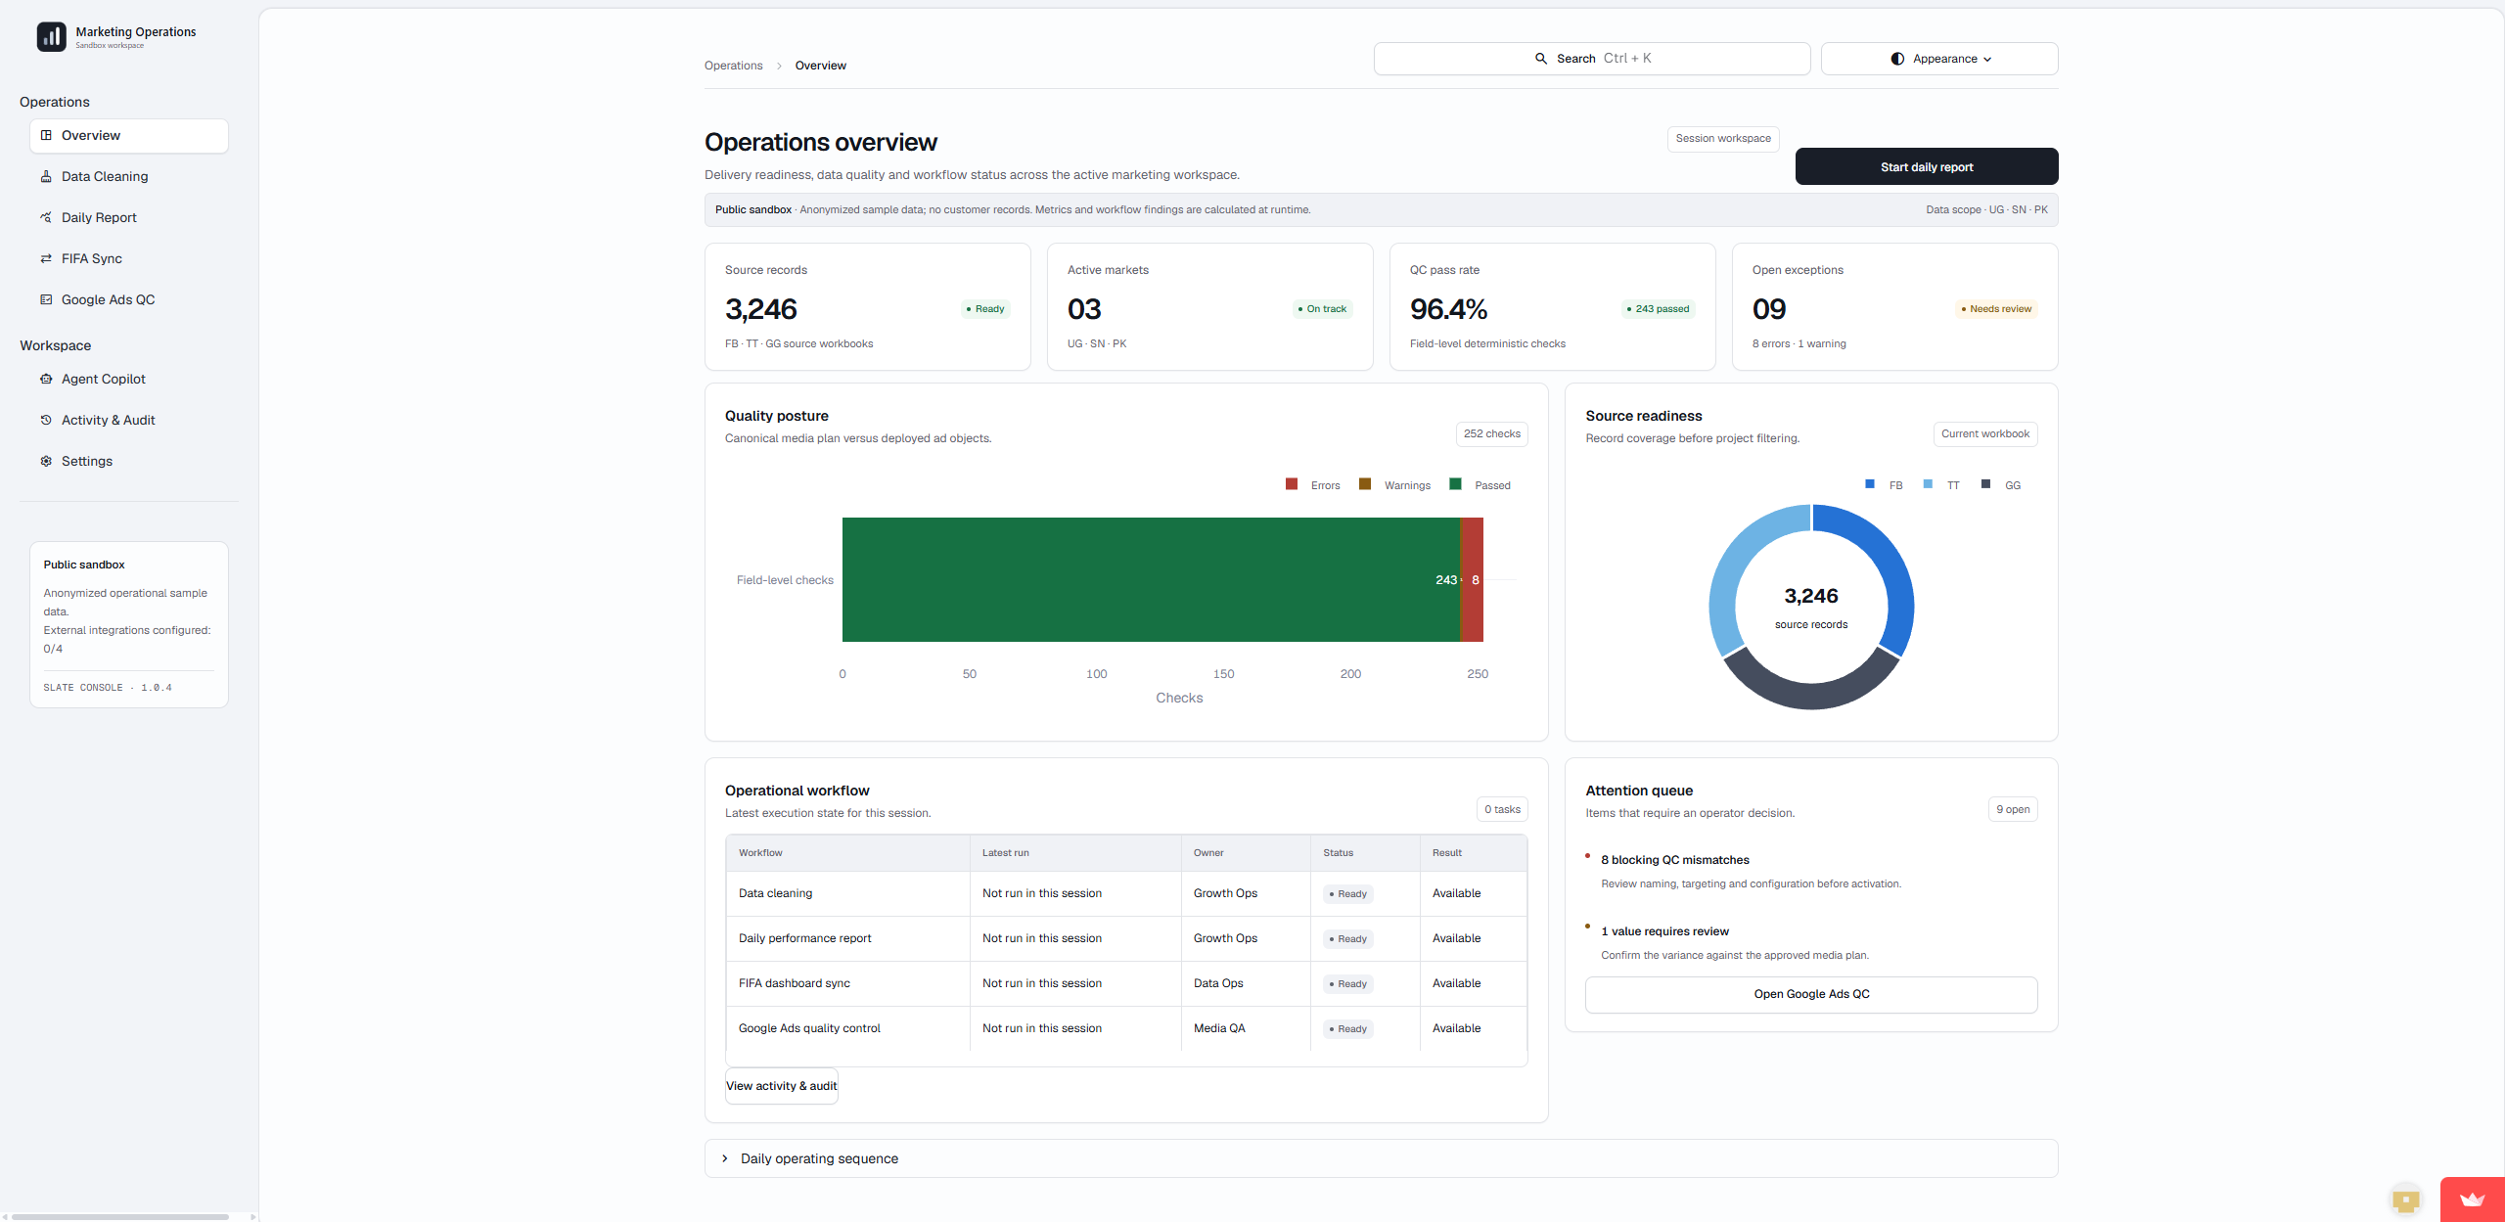
Task: Toggle the FB legend swatch in Source readiness
Action: tap(1870, 484)
